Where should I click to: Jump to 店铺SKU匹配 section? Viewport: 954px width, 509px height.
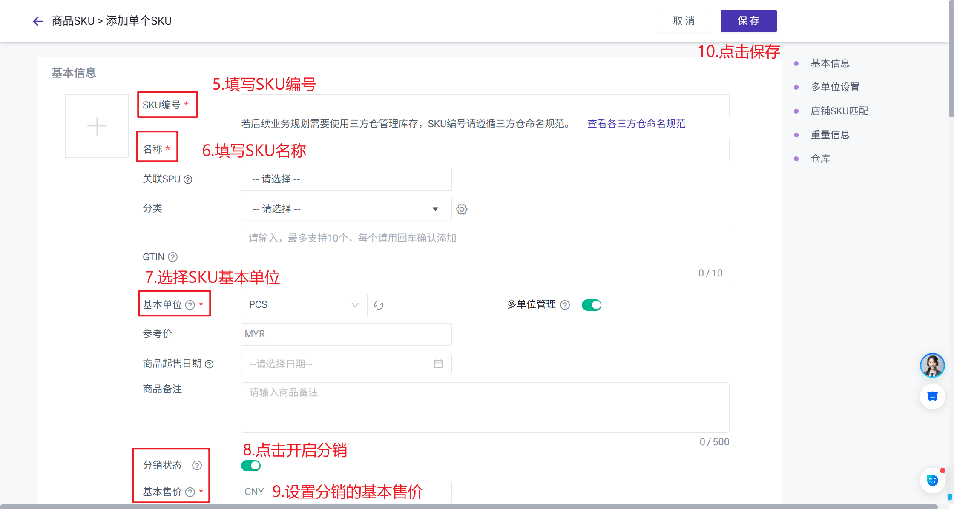[839, 111]
